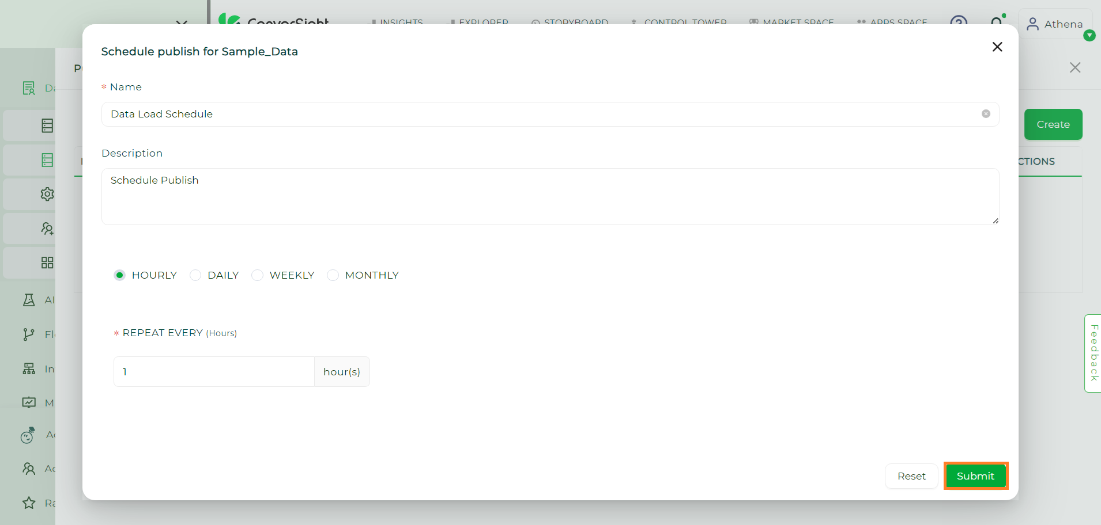This screenshot has width=1101, height=525.
Task: Click the chart monitor sidebar icon
Action: [x=29, y=402]
